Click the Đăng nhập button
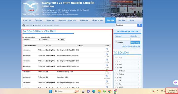Image resolution: width=178 pixels, height=94 pixels. point(136,43)
